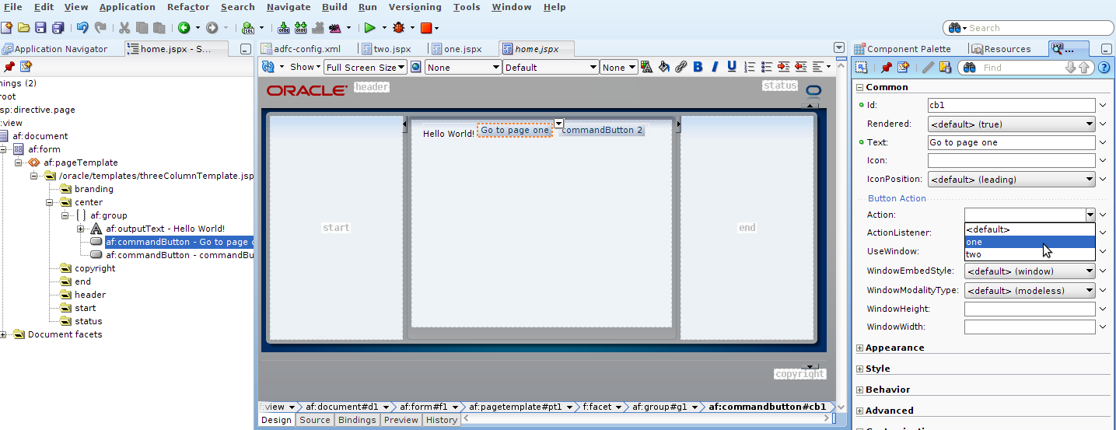Expand the Appearance section
Viewport: 1116px width, 430px height.
(x=859, y=348)
